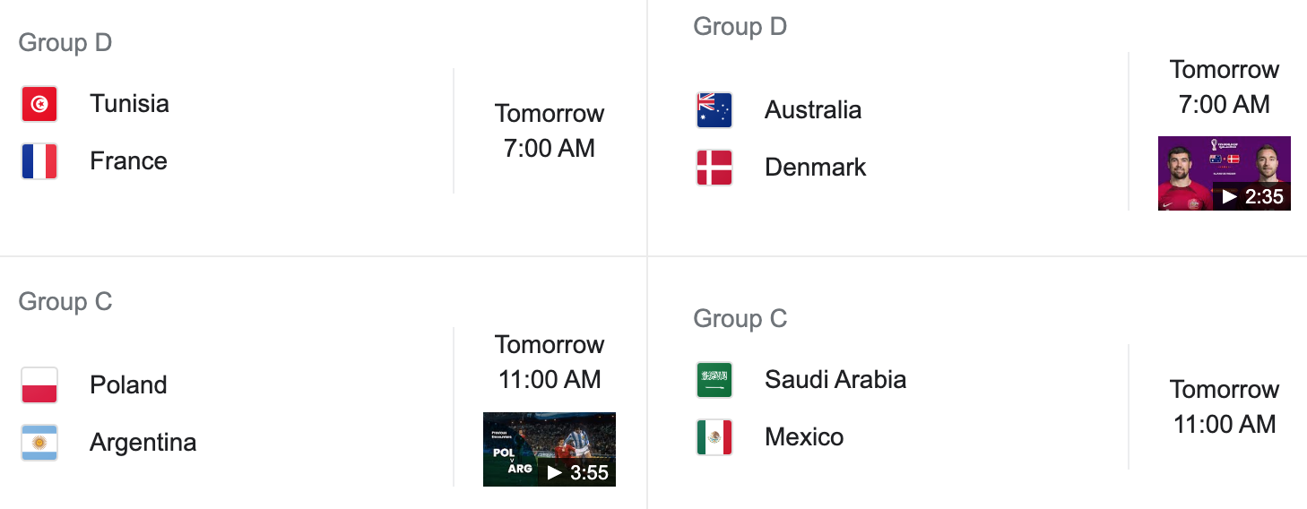Image resolution: width=1307 pixels, height=509 pixels.
Task: Play the Australia vs Denmark preview video
Action: 1224,173
